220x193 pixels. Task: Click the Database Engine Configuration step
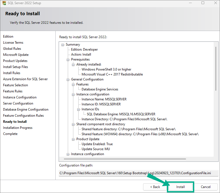(26, 109)
